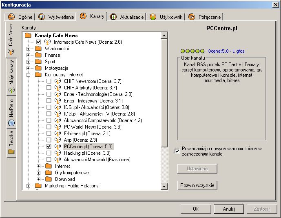Click the NetPatrol globe icon in sidebar

coord(11,122)
